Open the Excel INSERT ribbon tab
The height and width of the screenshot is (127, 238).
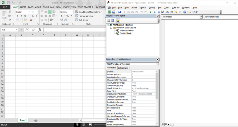(x=23, y=7)
